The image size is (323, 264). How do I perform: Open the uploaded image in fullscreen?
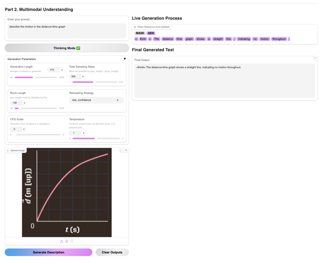(121, 150)
